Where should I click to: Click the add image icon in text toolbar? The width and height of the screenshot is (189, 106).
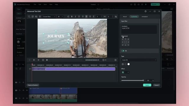pos(36,16)
